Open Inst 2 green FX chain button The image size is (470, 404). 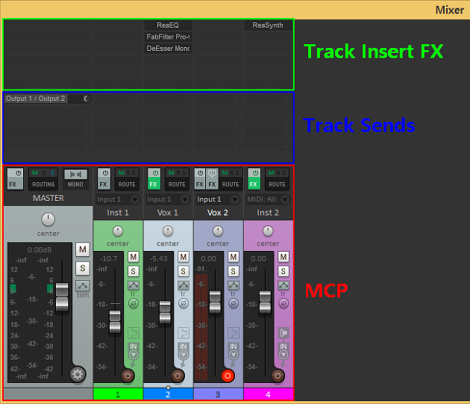point(254,184)
